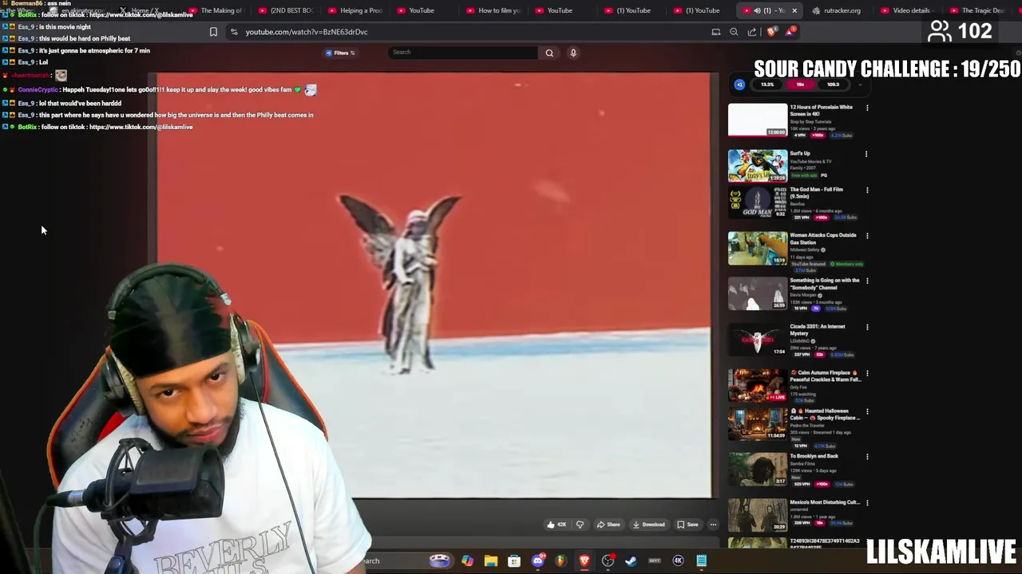Switch to 'The Making of' browser tab
This screenshot has height=574, width=1022.
216,10
